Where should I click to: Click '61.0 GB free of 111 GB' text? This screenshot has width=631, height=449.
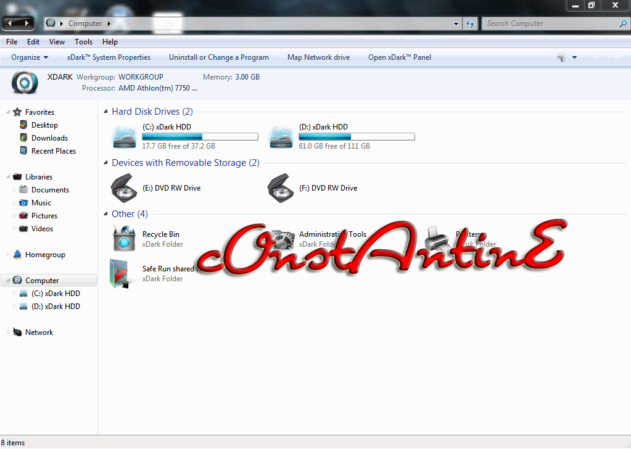[334, 146]
